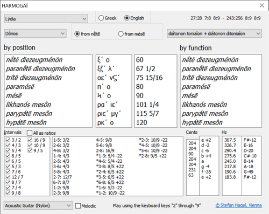Viewport: 269px width, 214px height.
Task: Select 'hypátē mesôn' in by position list
Action: click(26, 122)
